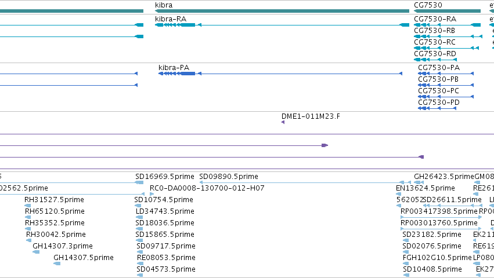Screen dimensions: 494x278
Task: Click the RH35352.5prime EST label
Action: [55, 223]
